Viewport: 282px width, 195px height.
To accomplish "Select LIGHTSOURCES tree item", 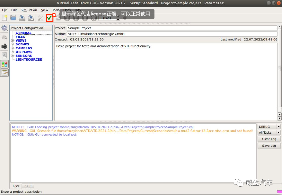I will coord(29,59).
